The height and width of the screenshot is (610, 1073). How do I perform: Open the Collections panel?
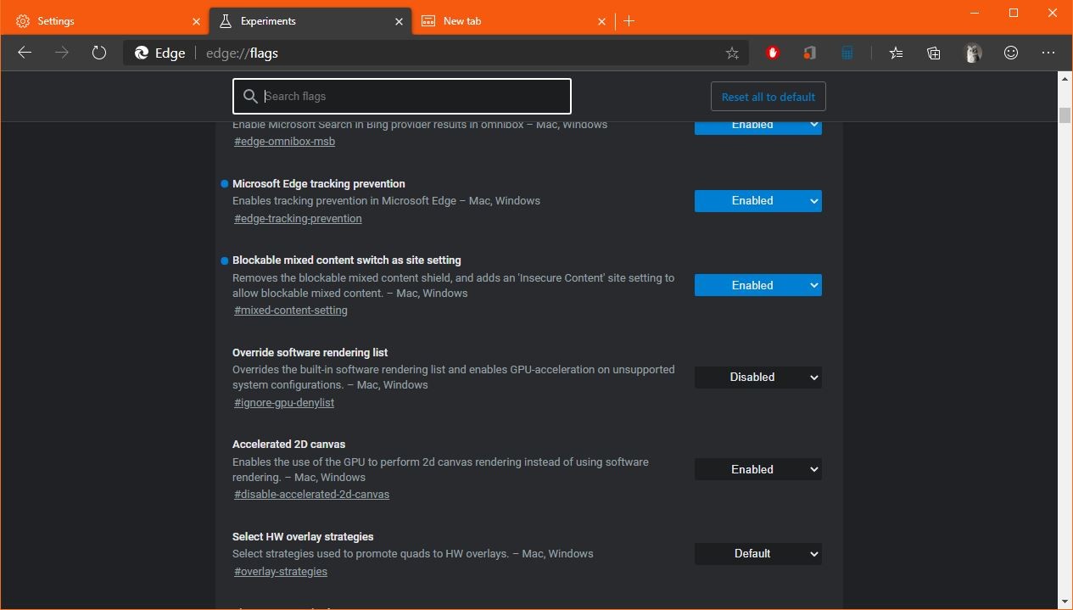tap(933, 53)
